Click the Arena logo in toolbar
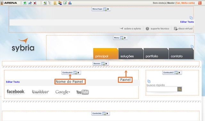 [9, 3]
